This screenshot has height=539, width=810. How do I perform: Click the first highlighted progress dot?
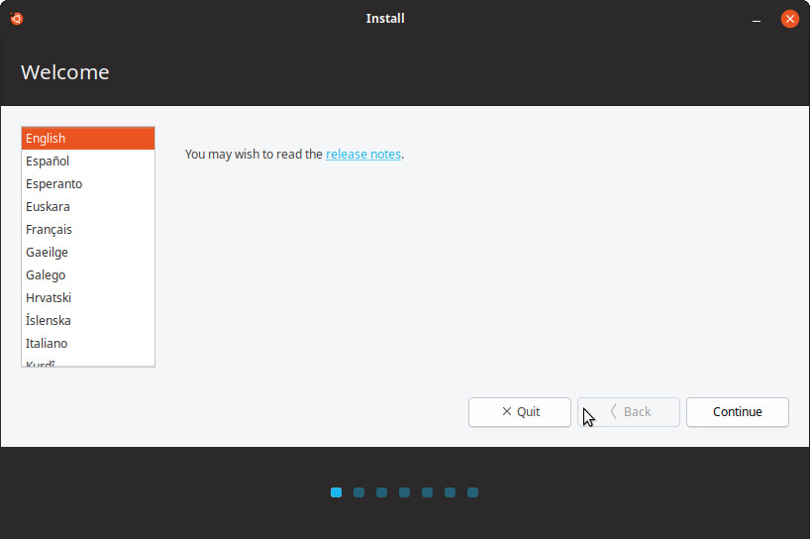337,492
